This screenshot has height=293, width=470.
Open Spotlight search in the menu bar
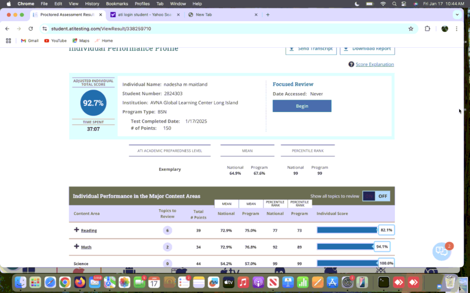click(394, 3)
